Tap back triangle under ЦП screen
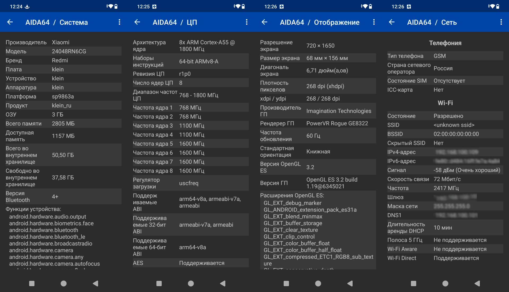 point(223,284)
